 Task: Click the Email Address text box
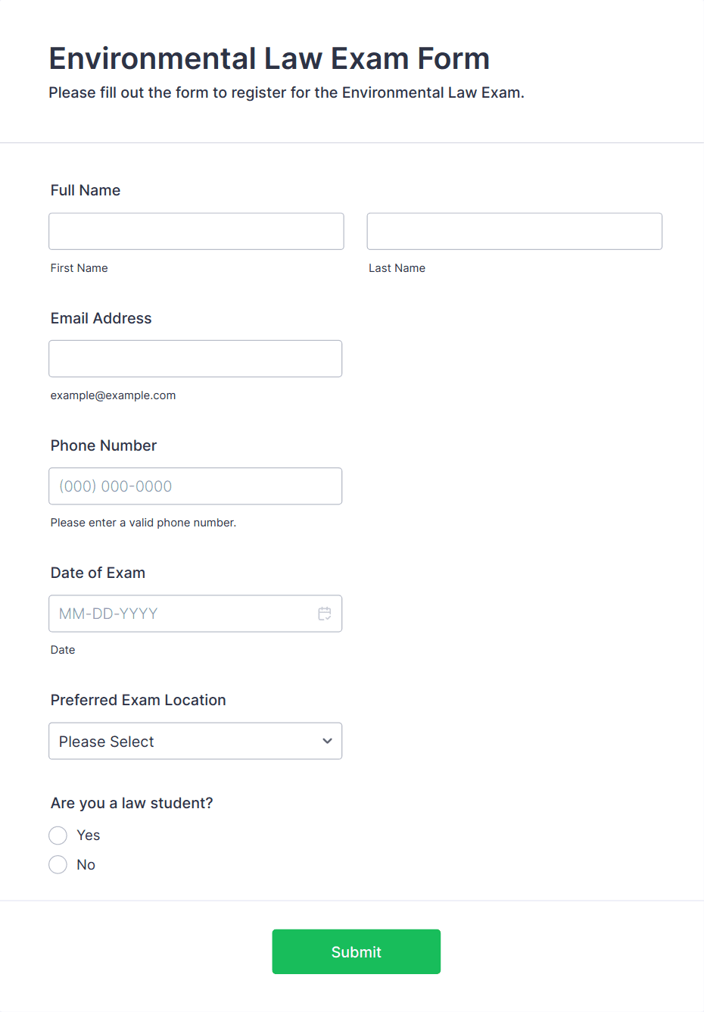tap(195, 358)
